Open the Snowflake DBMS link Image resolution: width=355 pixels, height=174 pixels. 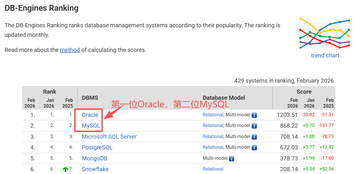pyautogui.click(x=95, y=169)
